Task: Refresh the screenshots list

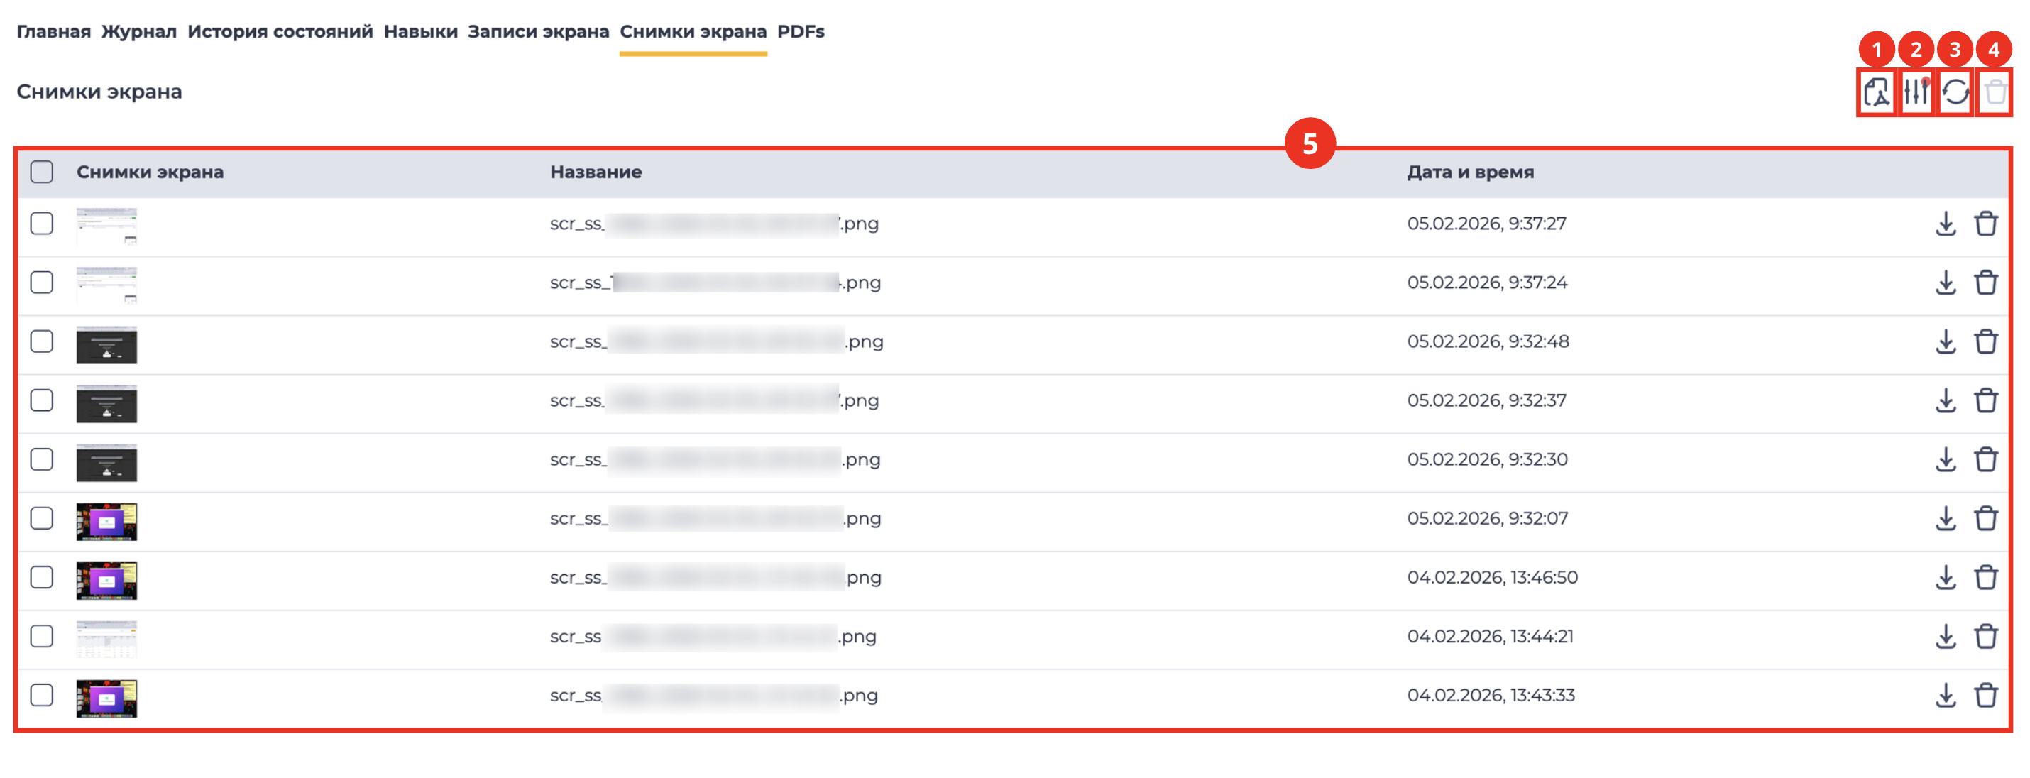Action: click(x=1955, y=93)
